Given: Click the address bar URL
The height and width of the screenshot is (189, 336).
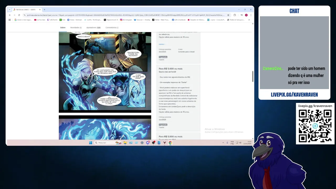Looking at the screenshot, I should 126,15.
